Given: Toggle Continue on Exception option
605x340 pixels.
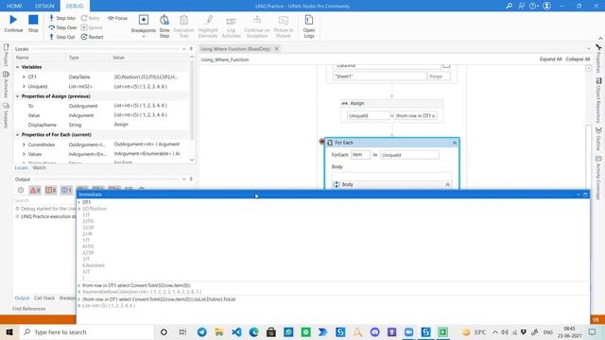Looking at the screenshot, I should (x=257, y=26).
